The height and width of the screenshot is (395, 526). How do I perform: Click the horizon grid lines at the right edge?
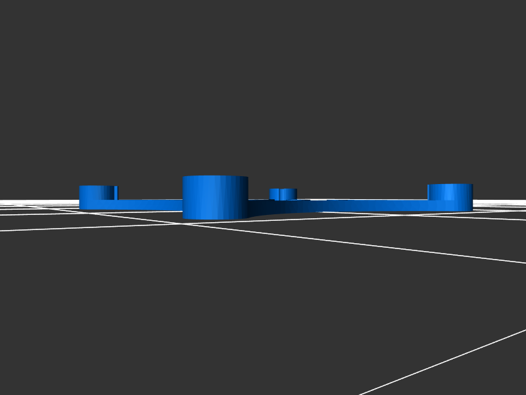point(506,205)
